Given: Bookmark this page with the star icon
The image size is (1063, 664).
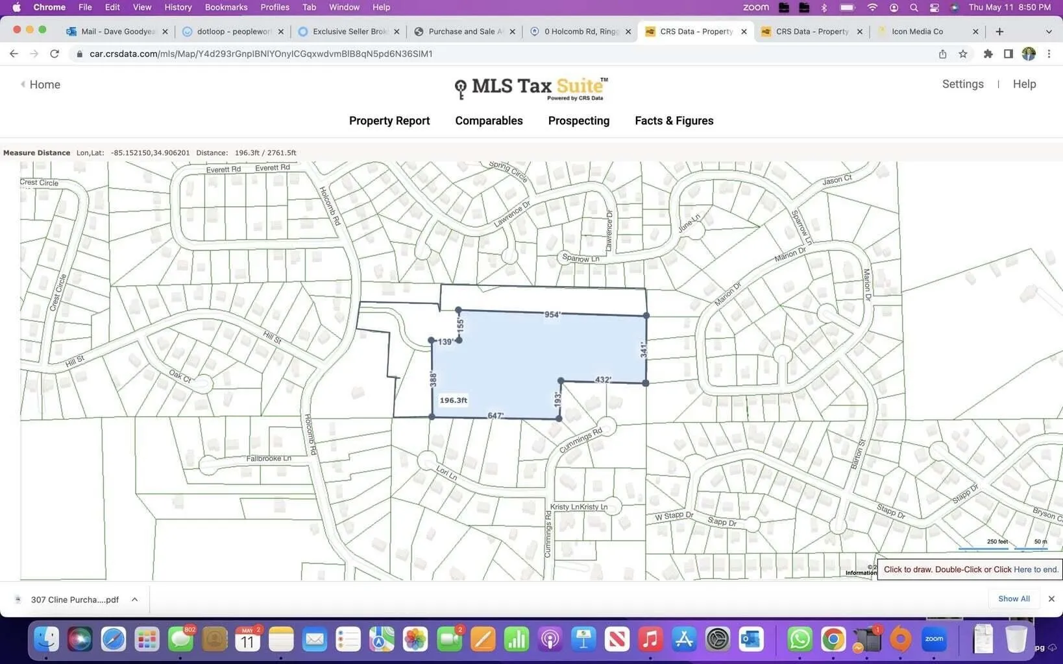Looking at the screenshot, I should tap(963, 54).
